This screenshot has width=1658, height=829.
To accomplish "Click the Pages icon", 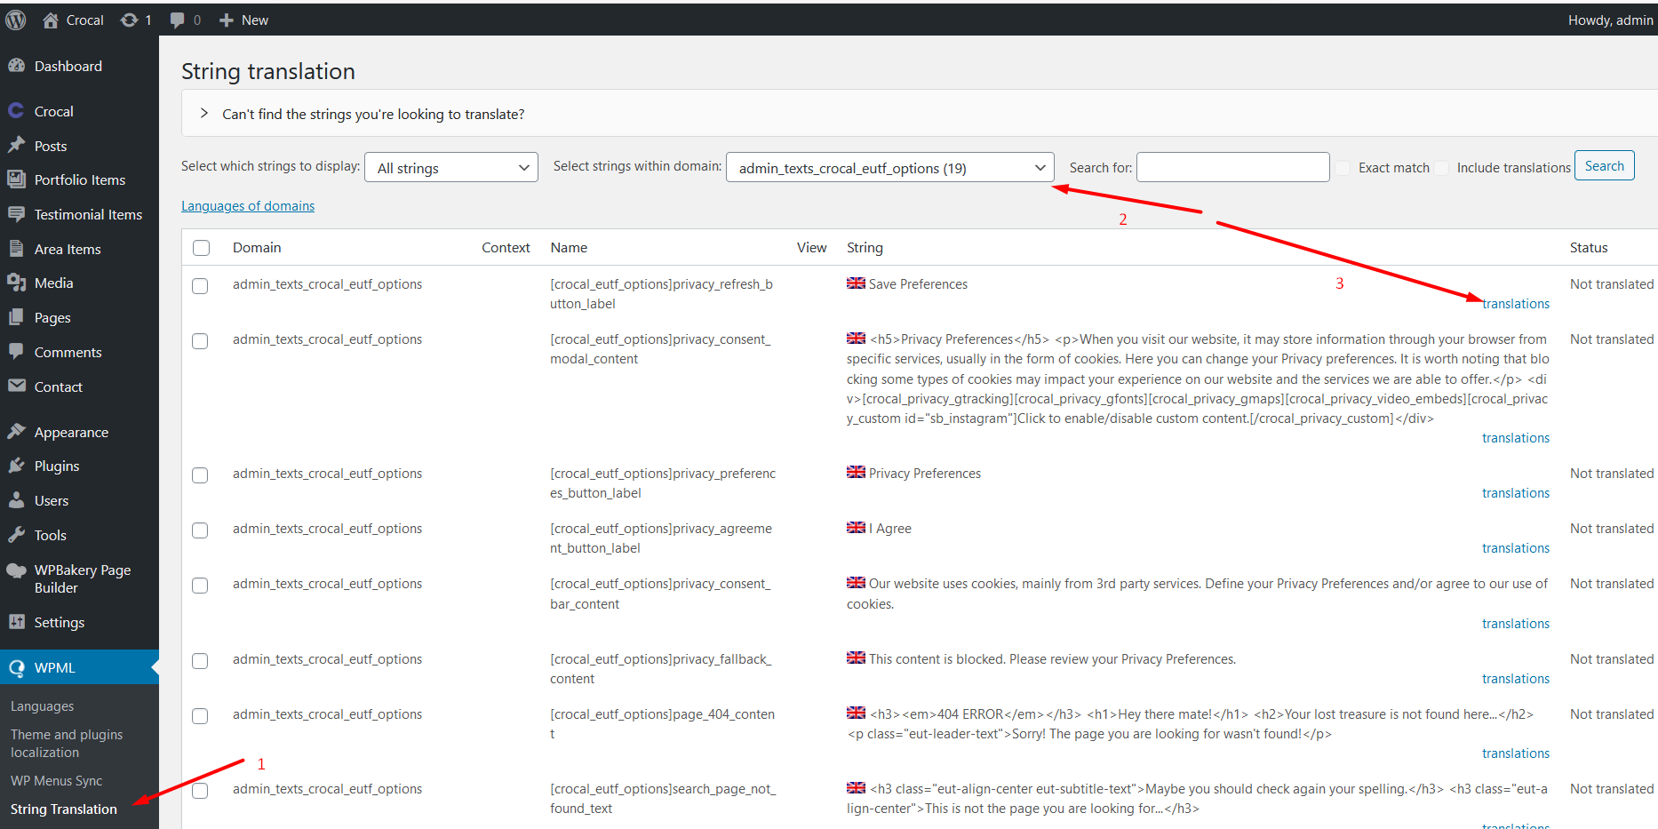I will (x=16, y=317).
